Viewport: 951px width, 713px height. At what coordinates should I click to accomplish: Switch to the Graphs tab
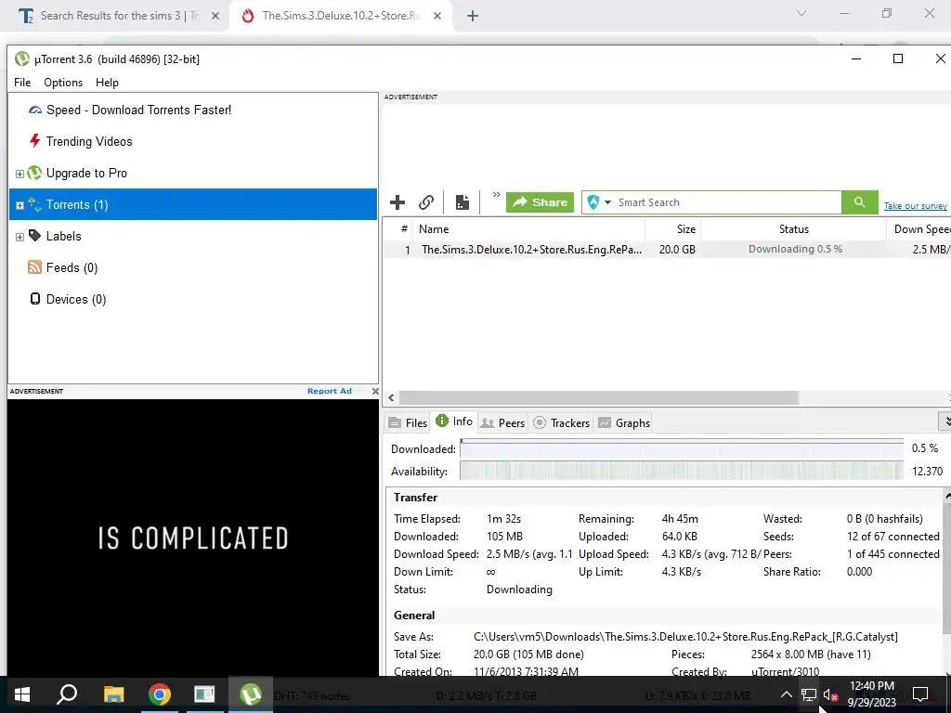pyautogui.click(x=624, y=422)
